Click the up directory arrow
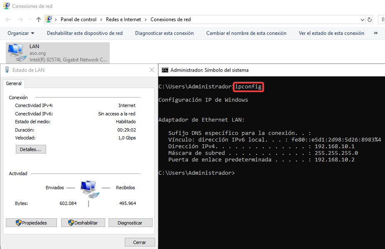Image resolution: width=385 pixels, height=249 pixels. click(x=39, y=20)
